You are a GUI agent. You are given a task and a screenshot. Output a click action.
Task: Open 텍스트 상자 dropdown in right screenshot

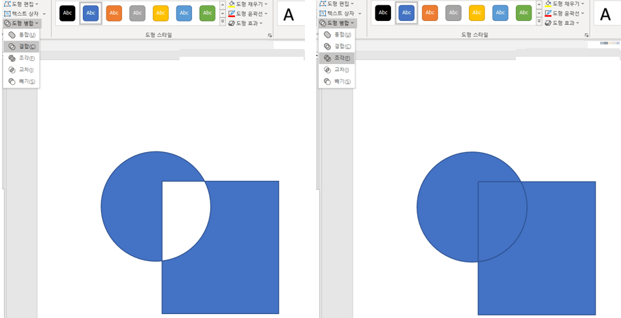coord(340,14)
